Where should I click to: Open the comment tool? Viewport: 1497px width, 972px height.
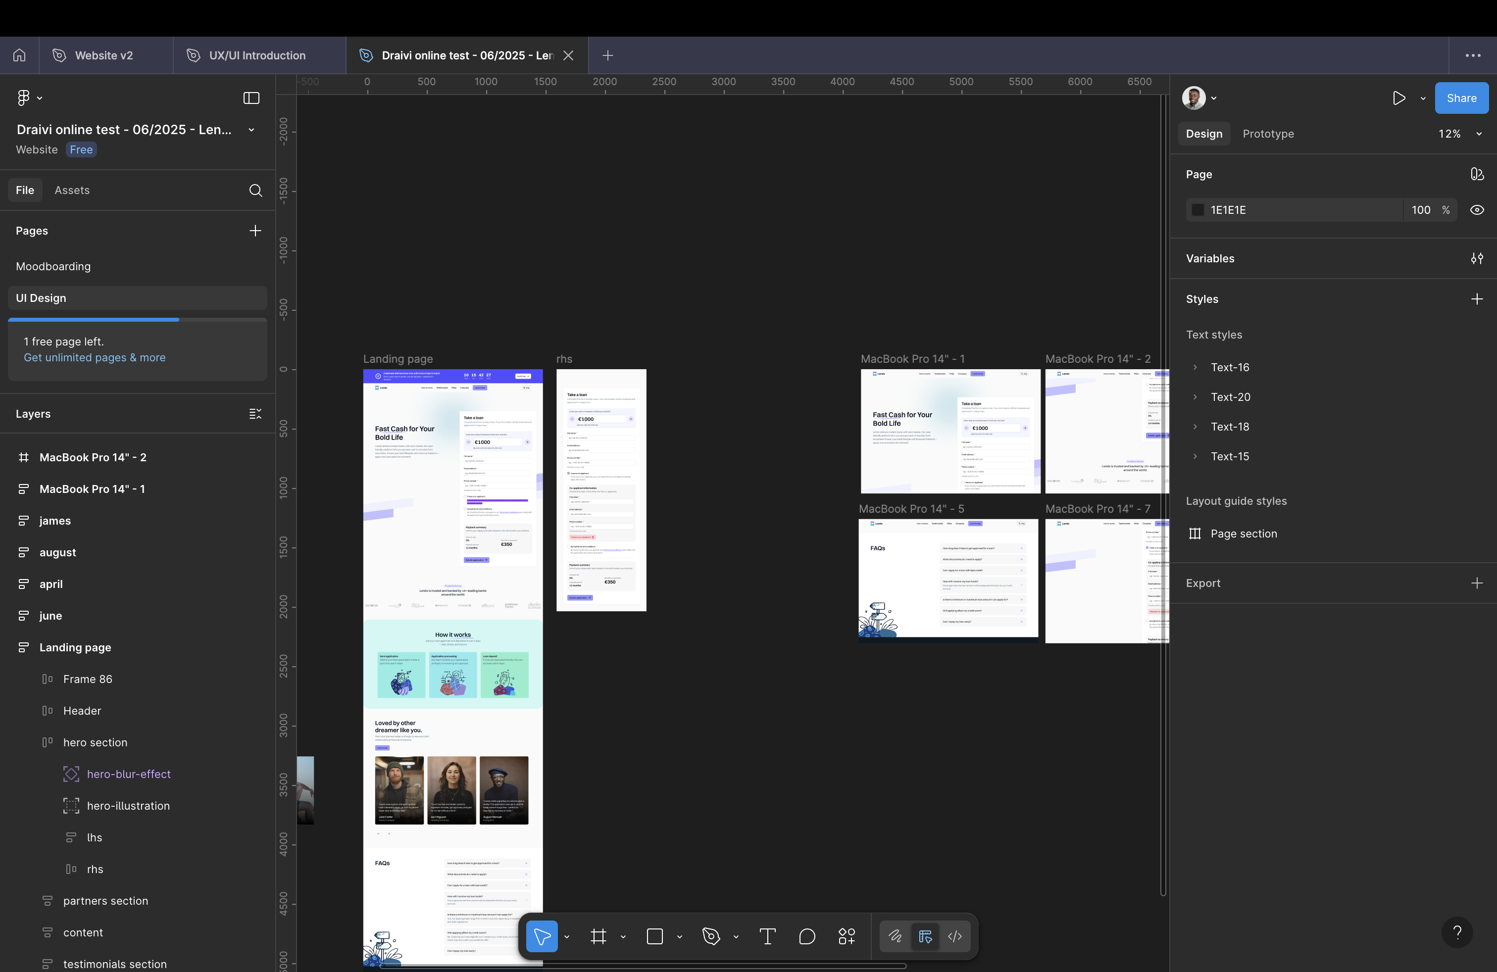tap(807, 936)
